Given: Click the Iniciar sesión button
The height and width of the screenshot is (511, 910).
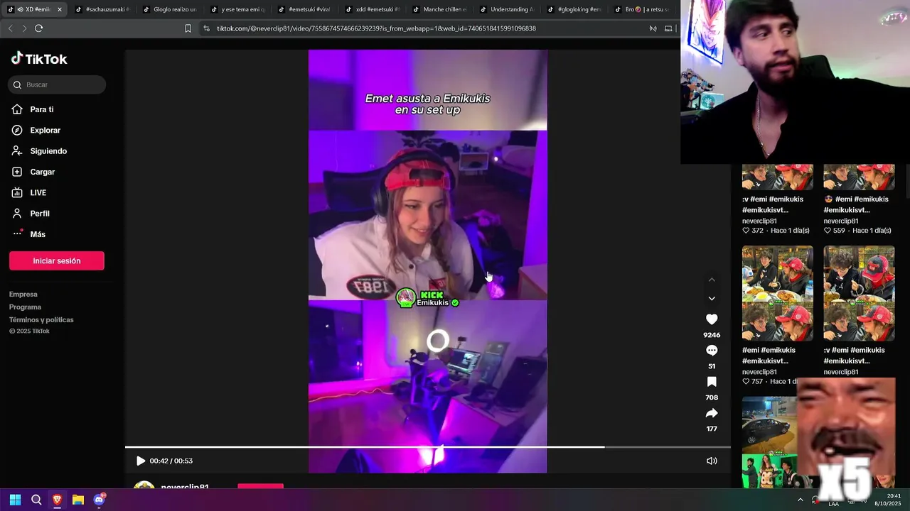Looking at the screenshot, I should coord(57,260).
